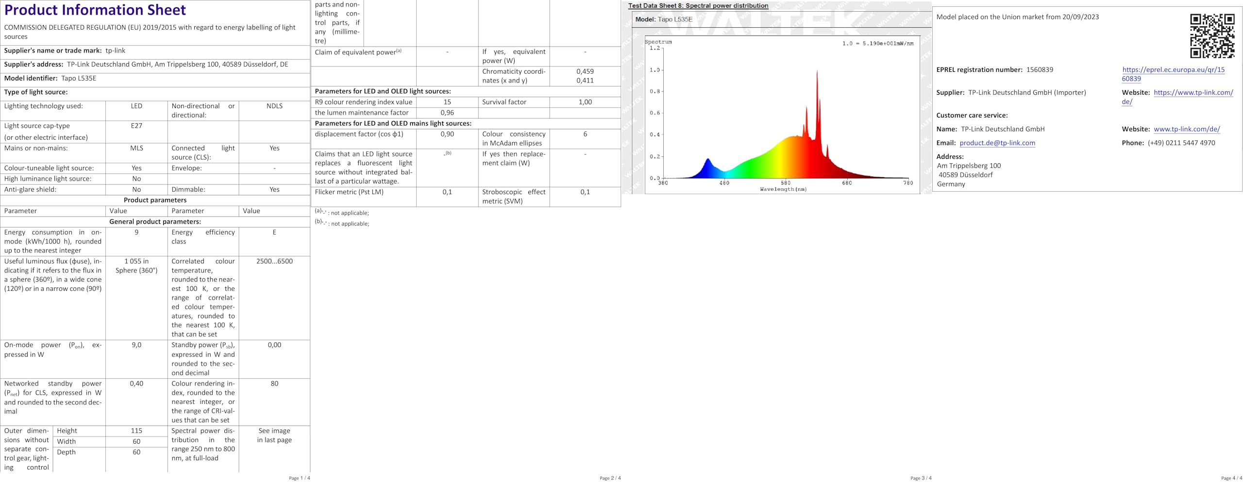
Task: Click the QR code on page 4
Action: pyautogui.click(x=1212, y=36)
